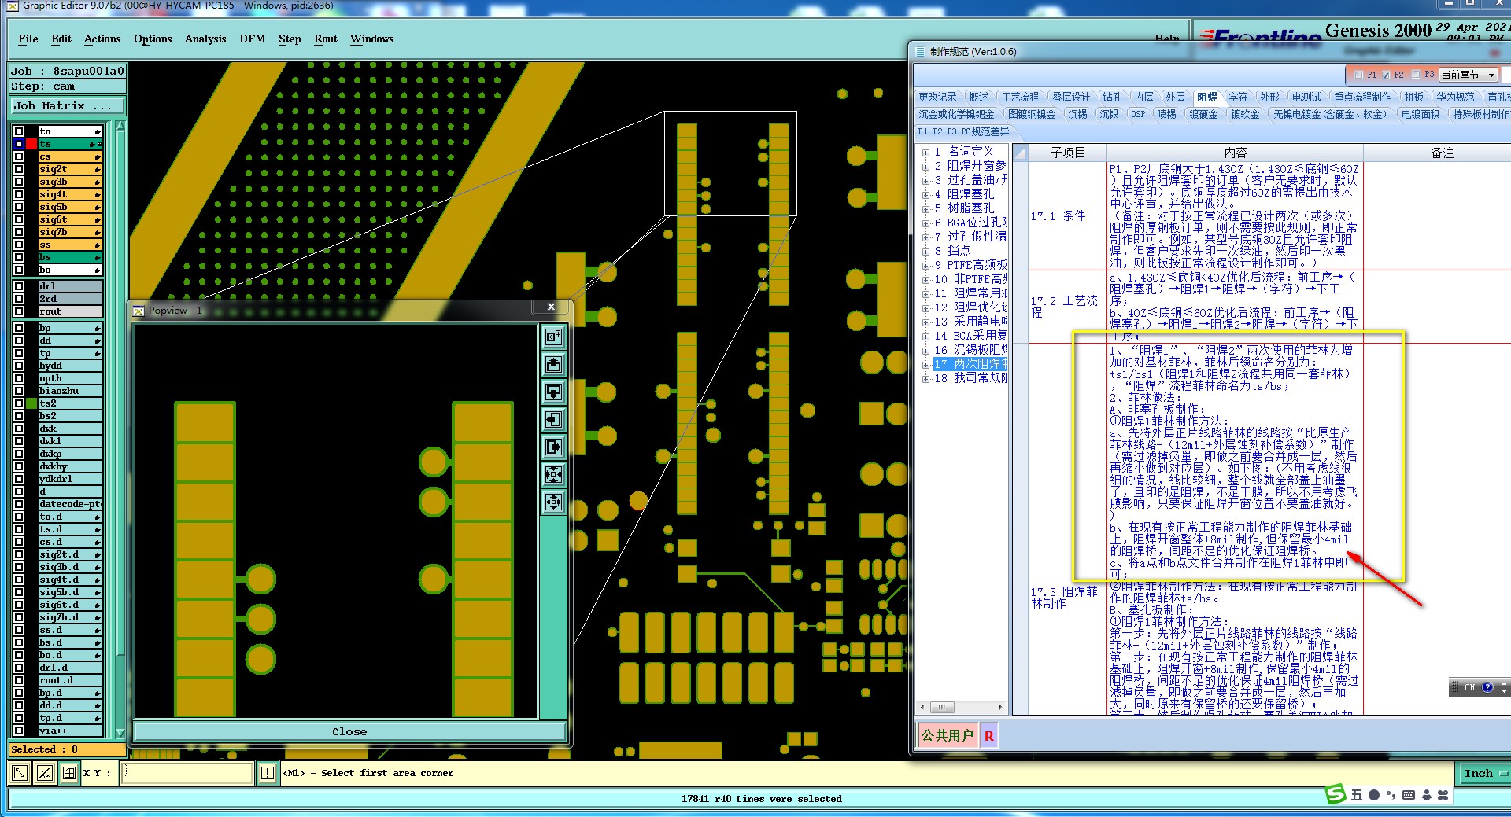Image resolution: width=1511 pixels, height=817 pixels.
Task: Open the Rout menu
Action: pyautogui.click(x=326, y=39)
